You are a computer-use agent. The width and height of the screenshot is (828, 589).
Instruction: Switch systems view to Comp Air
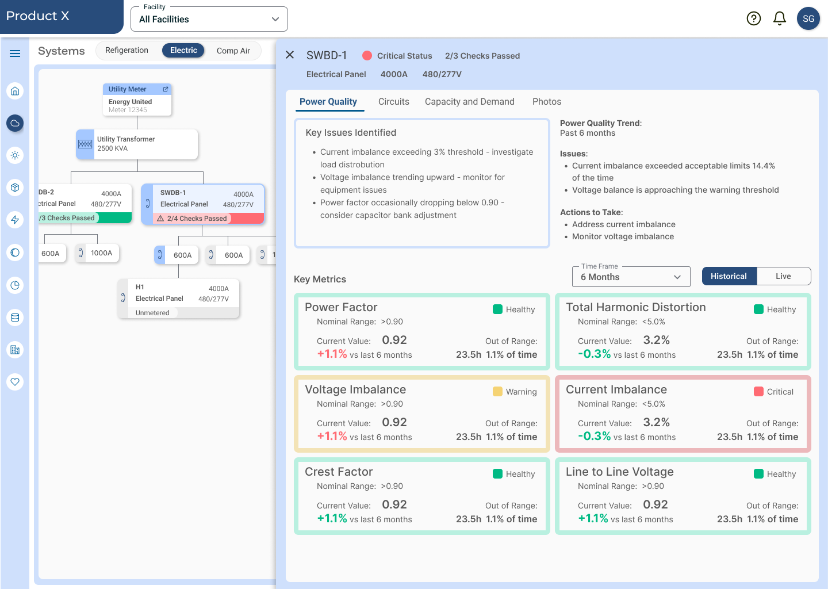pos(233,51)
